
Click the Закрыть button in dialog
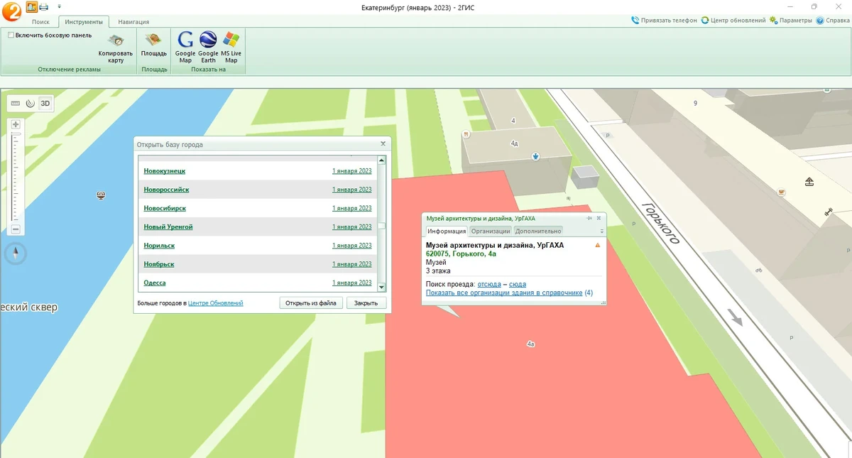click(366, 302)
